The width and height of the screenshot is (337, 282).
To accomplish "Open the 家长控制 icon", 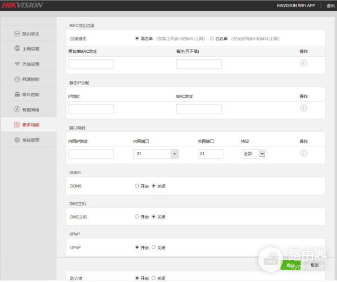I will pos(17,94).
